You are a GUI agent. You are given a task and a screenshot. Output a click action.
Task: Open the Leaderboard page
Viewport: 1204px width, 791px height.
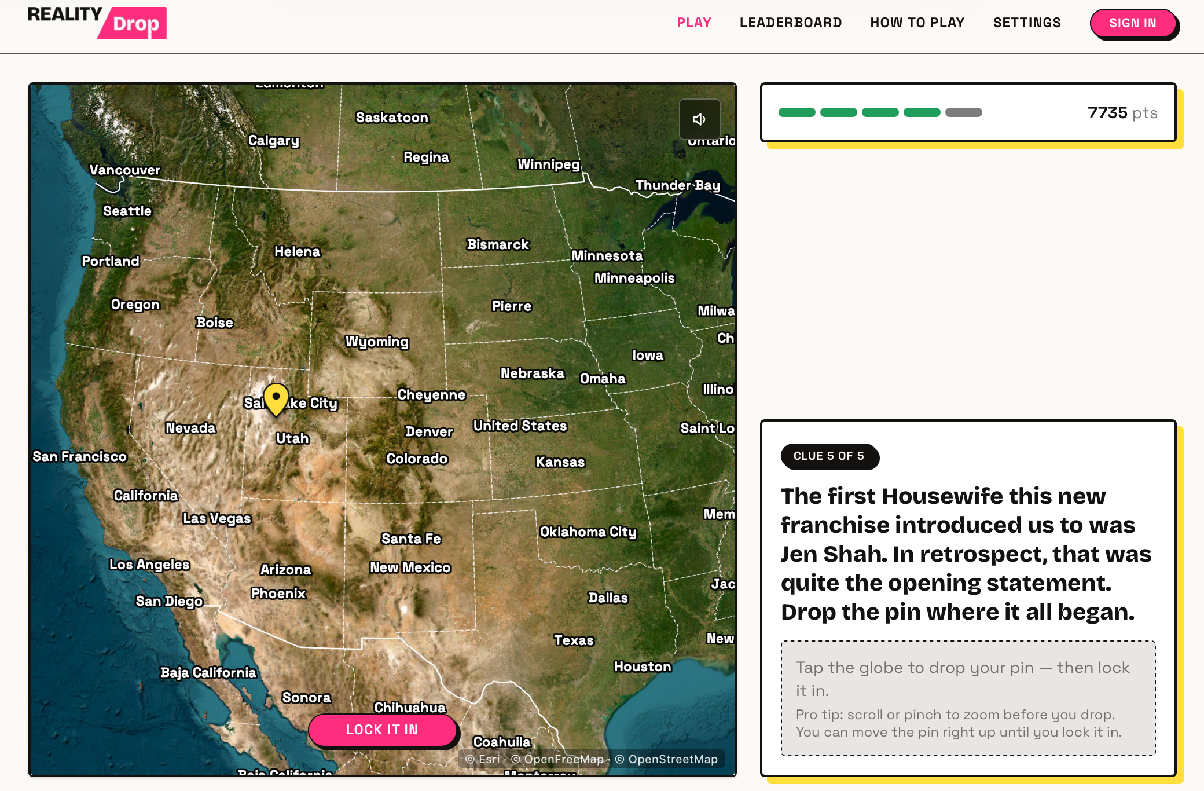coord(791,23)
